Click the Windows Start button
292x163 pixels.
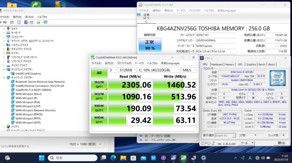(x=42, y=158)
